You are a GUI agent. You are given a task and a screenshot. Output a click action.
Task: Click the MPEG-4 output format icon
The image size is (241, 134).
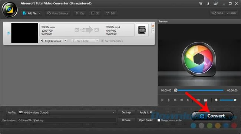pyautogui.click(x=142, y=30)
